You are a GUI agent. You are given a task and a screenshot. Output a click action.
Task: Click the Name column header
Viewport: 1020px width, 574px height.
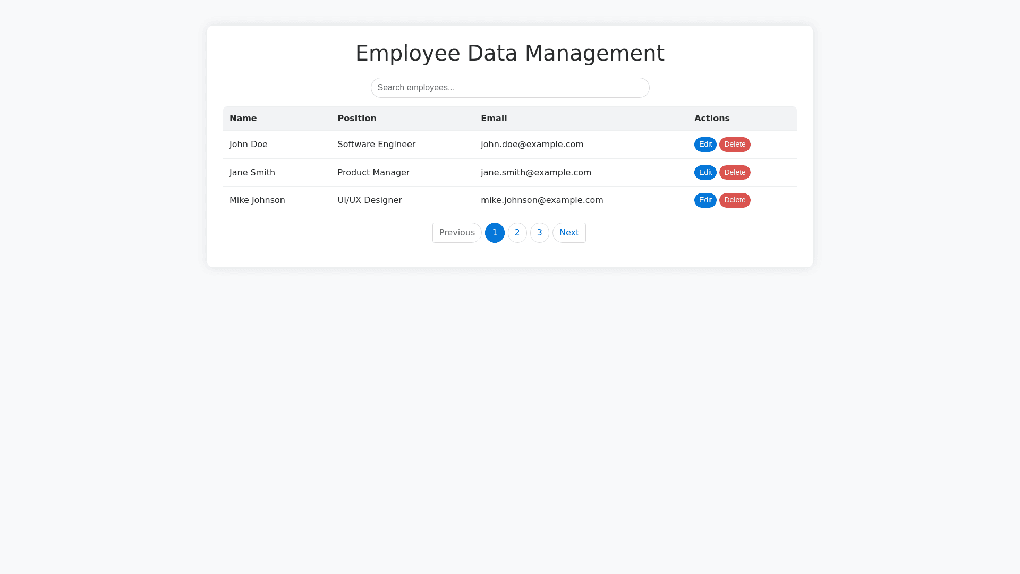[243, 119]
